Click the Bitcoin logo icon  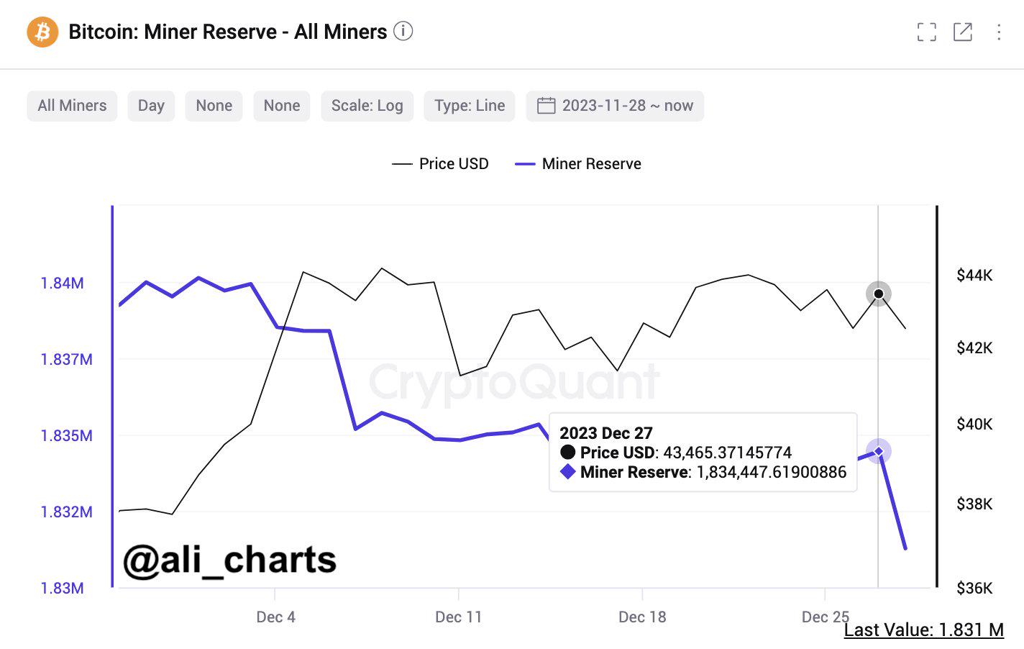point(41,32)
